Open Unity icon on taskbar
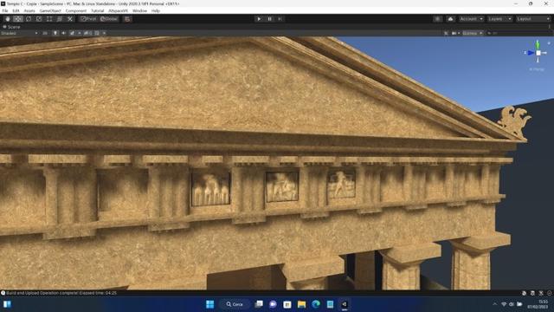 (345, 304)
